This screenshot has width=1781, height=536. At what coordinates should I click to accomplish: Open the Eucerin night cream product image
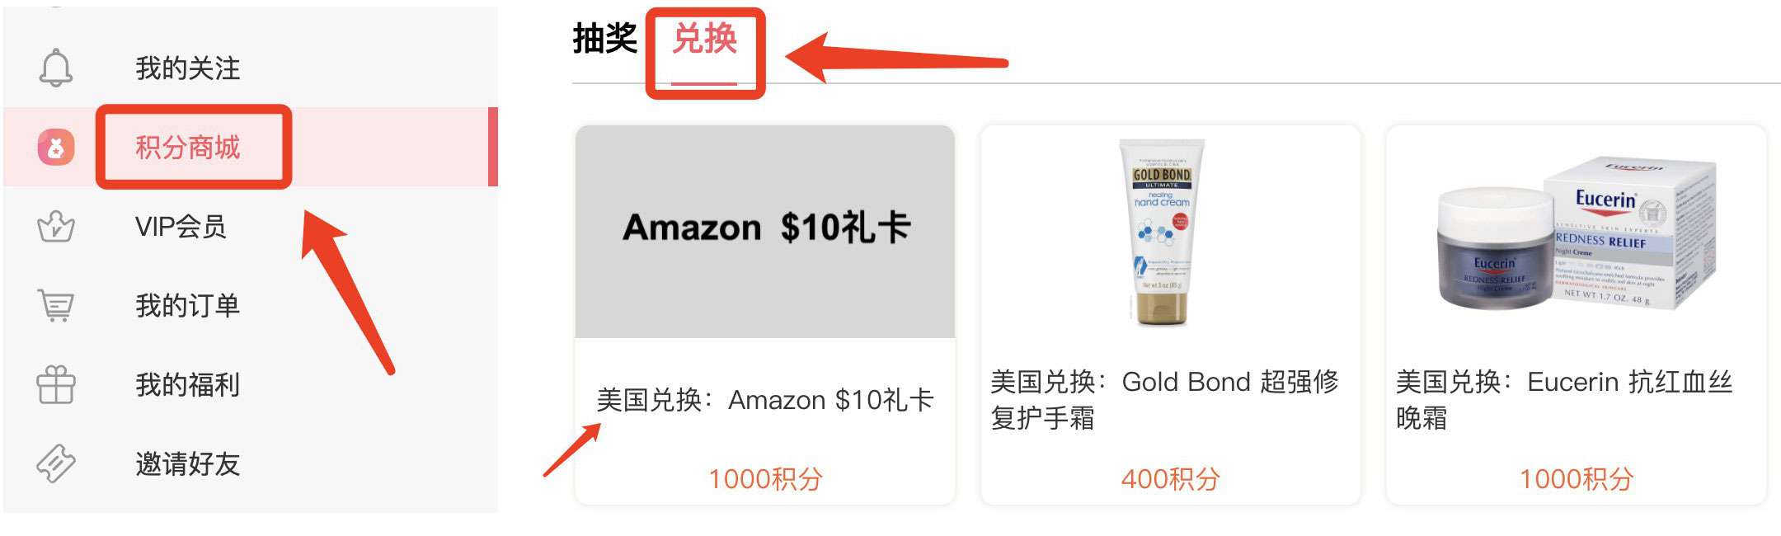click(x=1577, y=234)
